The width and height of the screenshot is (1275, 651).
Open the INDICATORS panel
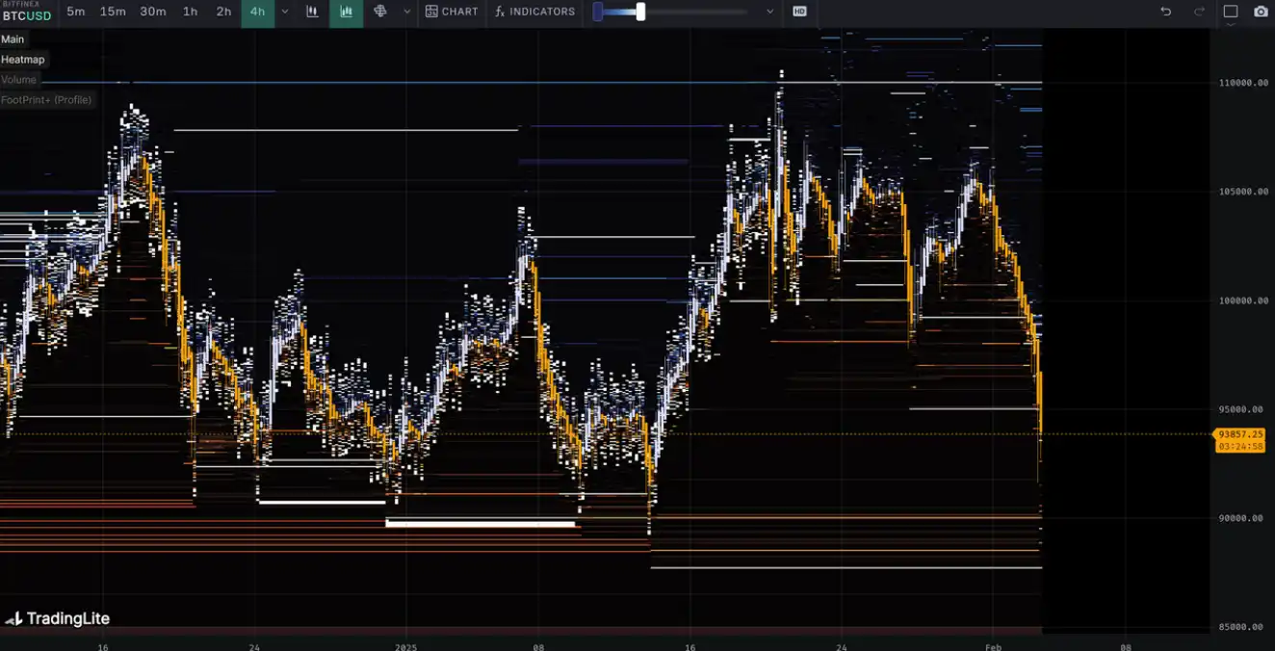point(534,12)
